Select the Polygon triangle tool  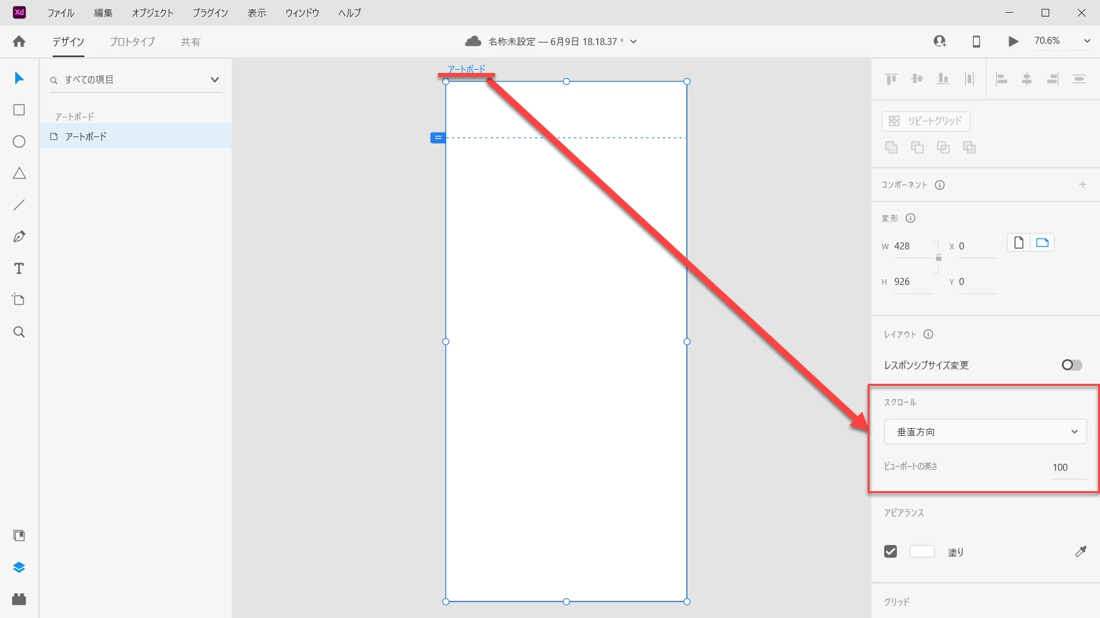coord(19,173)
